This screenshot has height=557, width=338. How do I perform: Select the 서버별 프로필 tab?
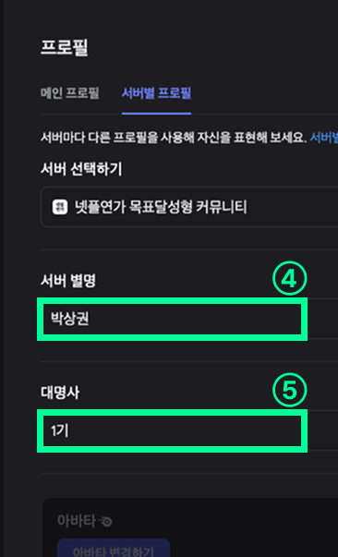pos(157,93)
